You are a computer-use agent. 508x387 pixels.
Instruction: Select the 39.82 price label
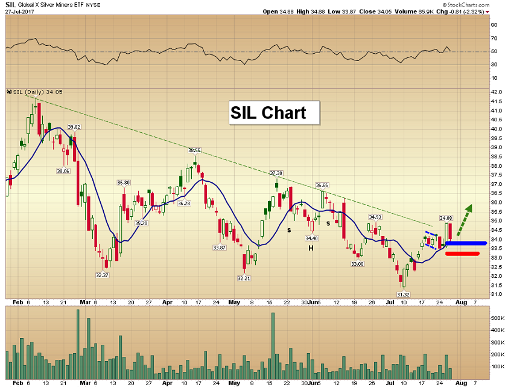(74, 127)
